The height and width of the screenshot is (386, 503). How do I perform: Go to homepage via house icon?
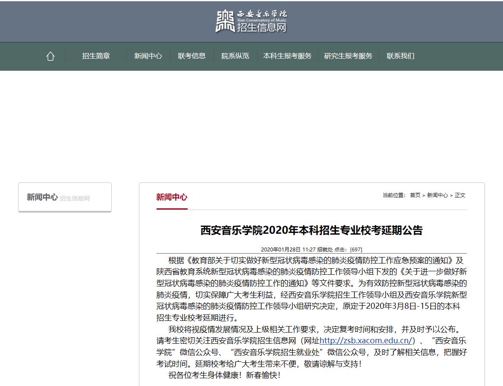point(50,56)
